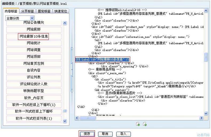
Task: Click the div id="Tab3" code line
Action: (140, 37)
